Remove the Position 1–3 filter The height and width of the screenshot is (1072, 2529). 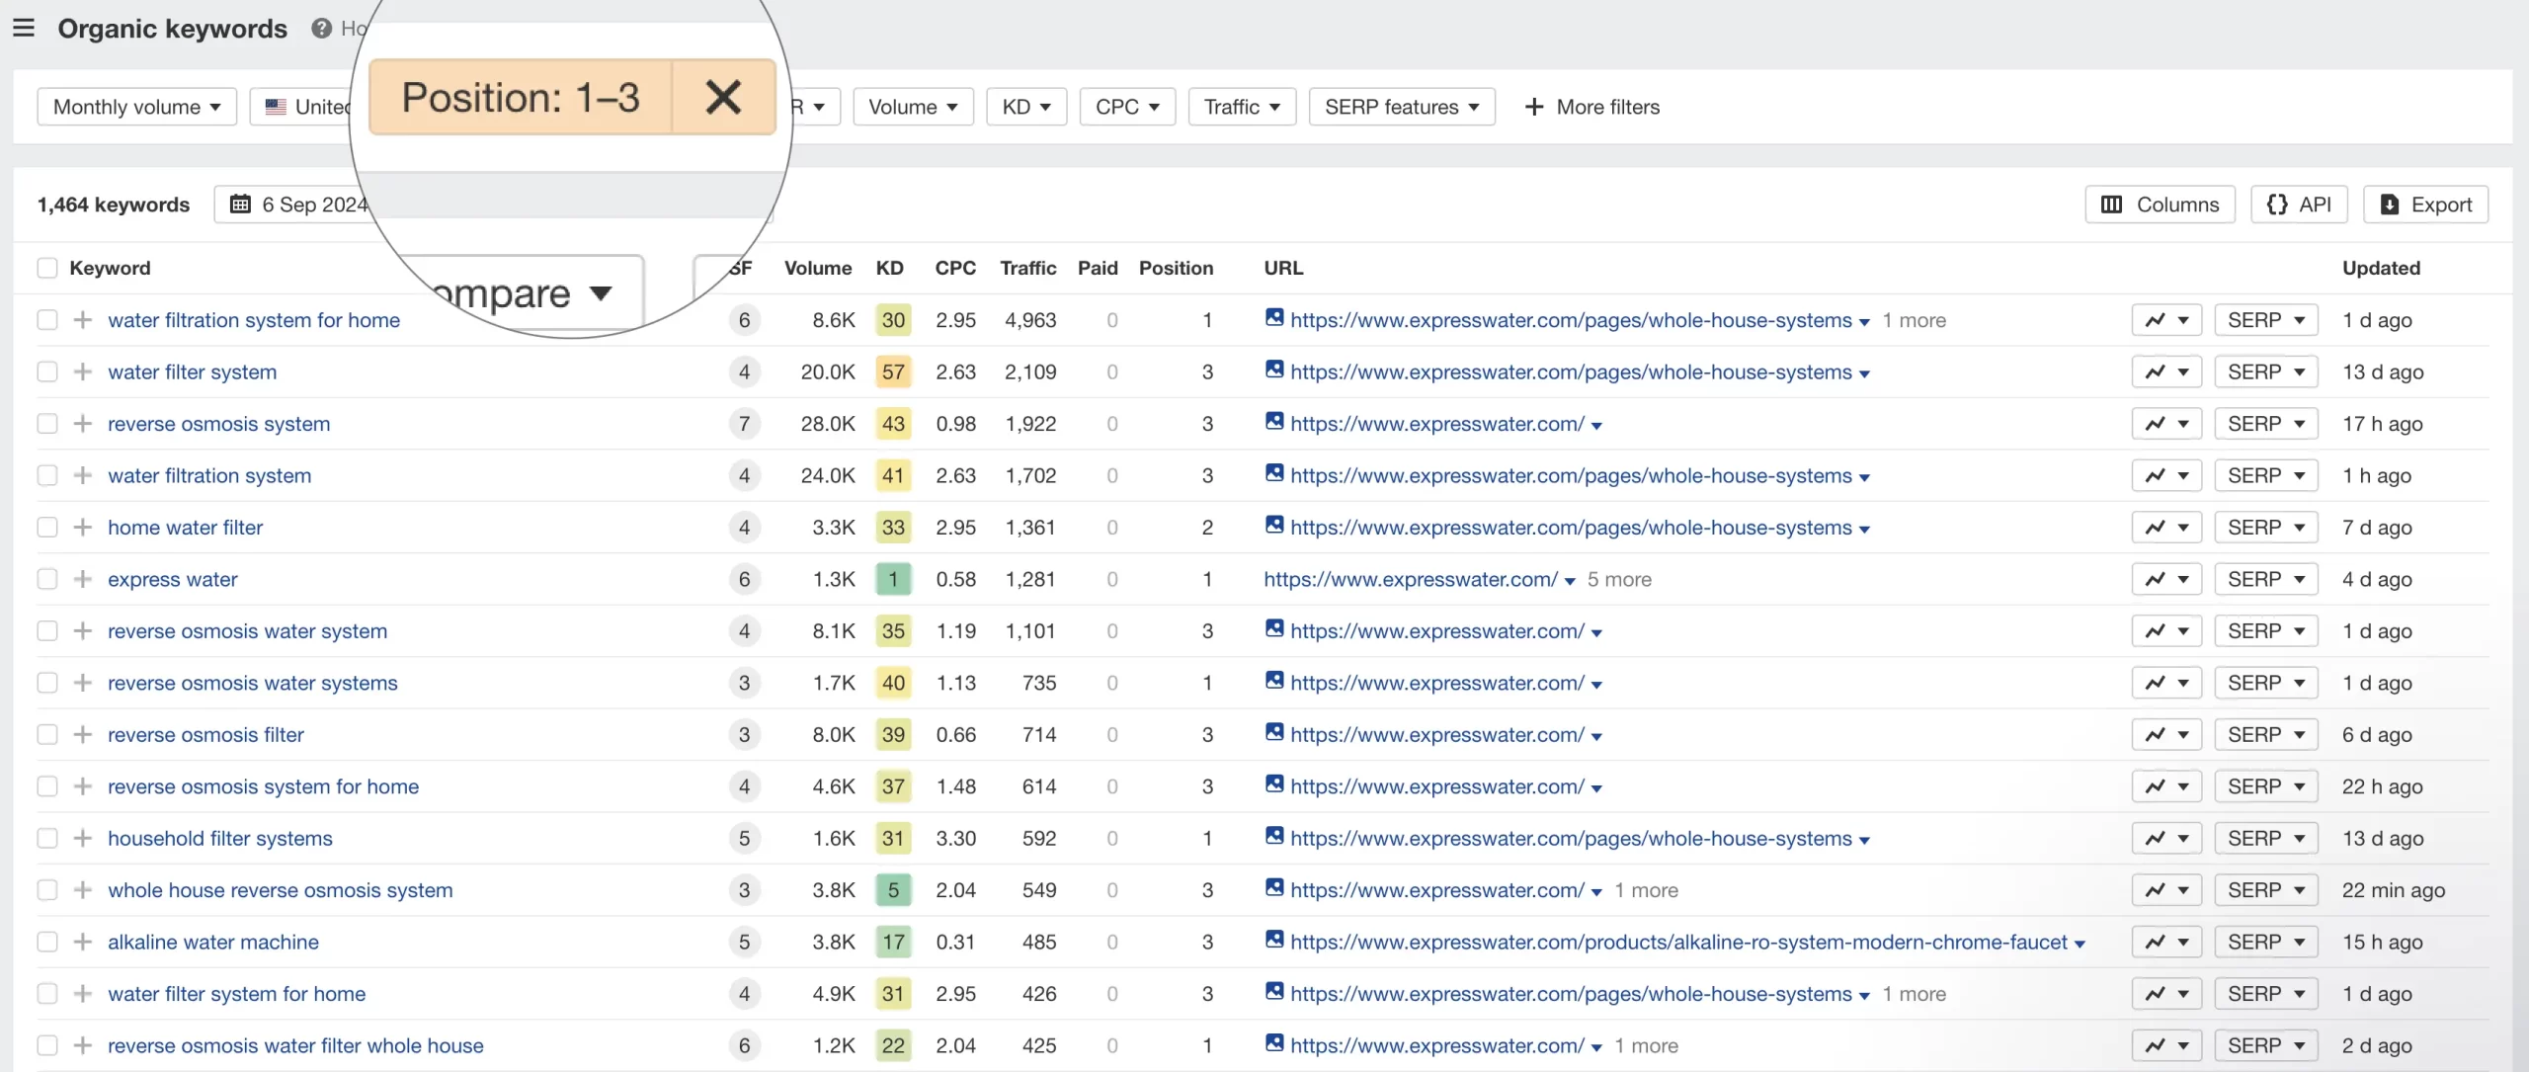click(723, 97)
